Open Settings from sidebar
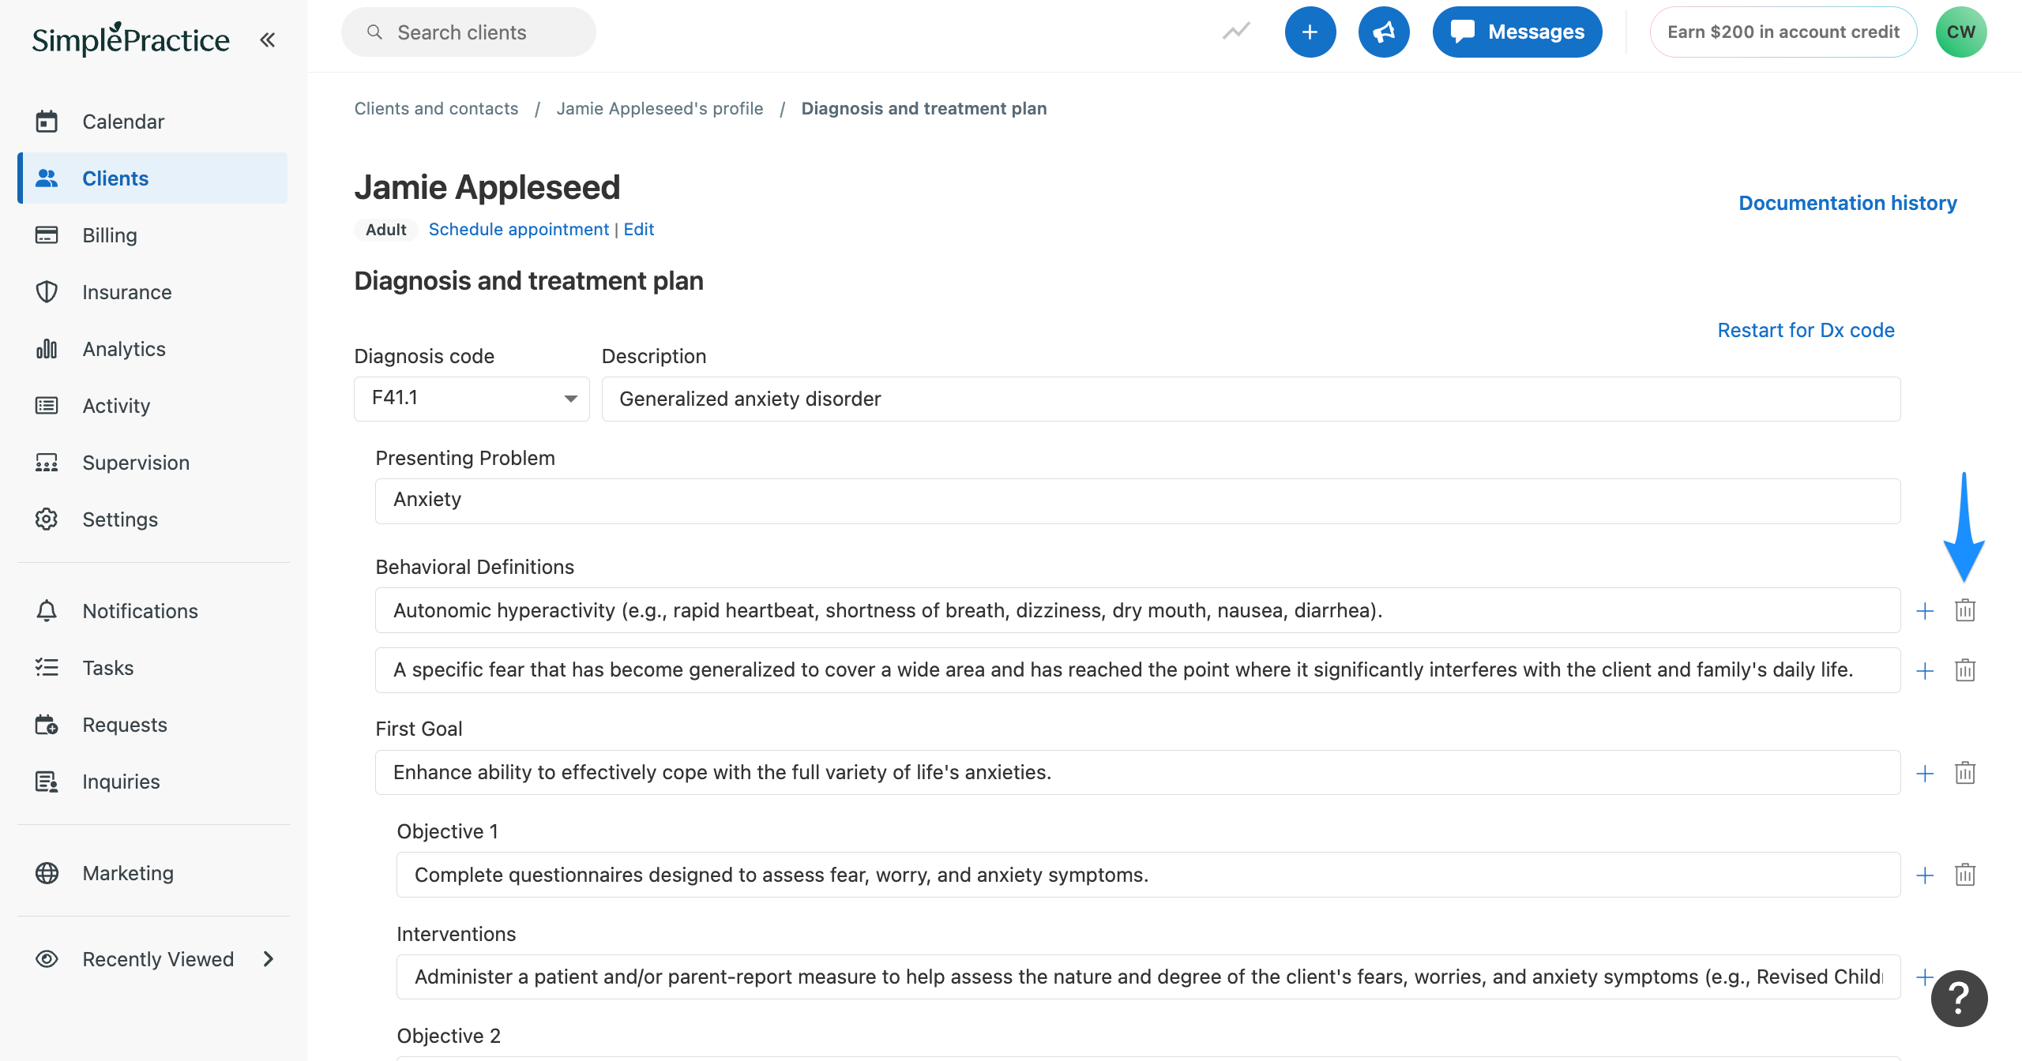The image size is (2022, 1061). [120, 519]
